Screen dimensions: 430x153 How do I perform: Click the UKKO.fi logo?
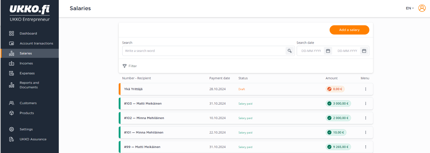pos(30,9)
